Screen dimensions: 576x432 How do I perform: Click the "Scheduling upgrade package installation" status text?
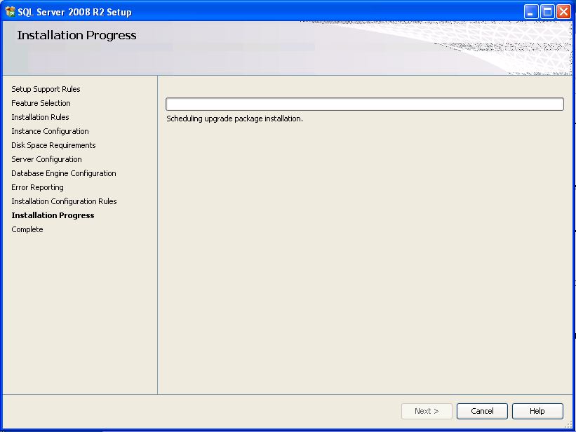[x=234, y=119]
